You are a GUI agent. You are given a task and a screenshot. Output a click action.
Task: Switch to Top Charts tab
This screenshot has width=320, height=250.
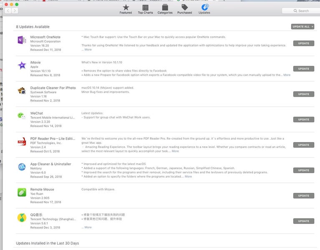tap(145, 9)
